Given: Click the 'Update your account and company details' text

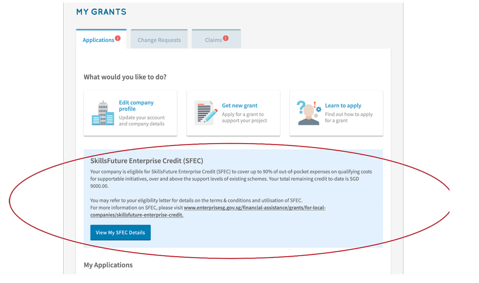Looking at the screenshot, I should 142,121.
